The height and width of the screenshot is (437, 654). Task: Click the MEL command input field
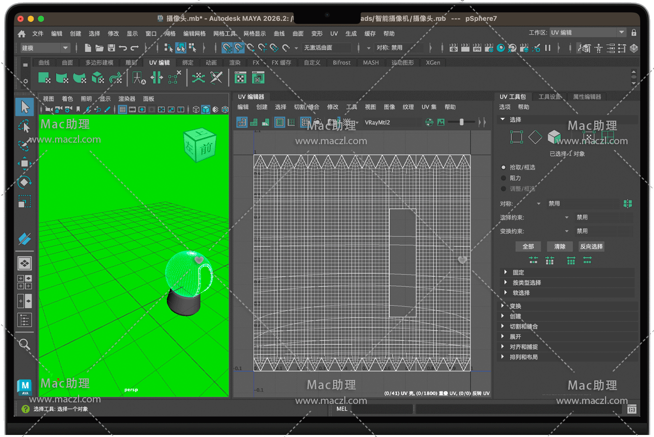[382, 409]
